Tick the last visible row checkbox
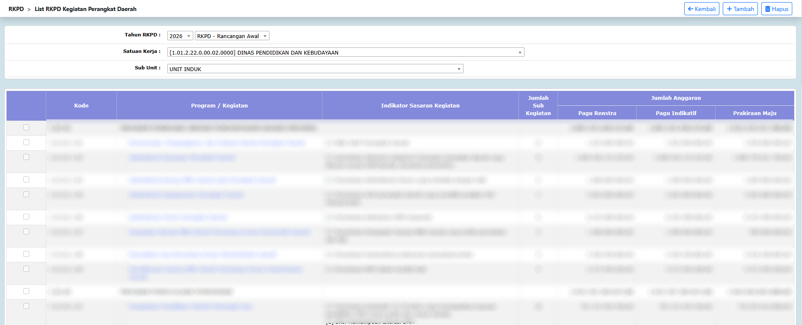 click(x=26, y=306)
